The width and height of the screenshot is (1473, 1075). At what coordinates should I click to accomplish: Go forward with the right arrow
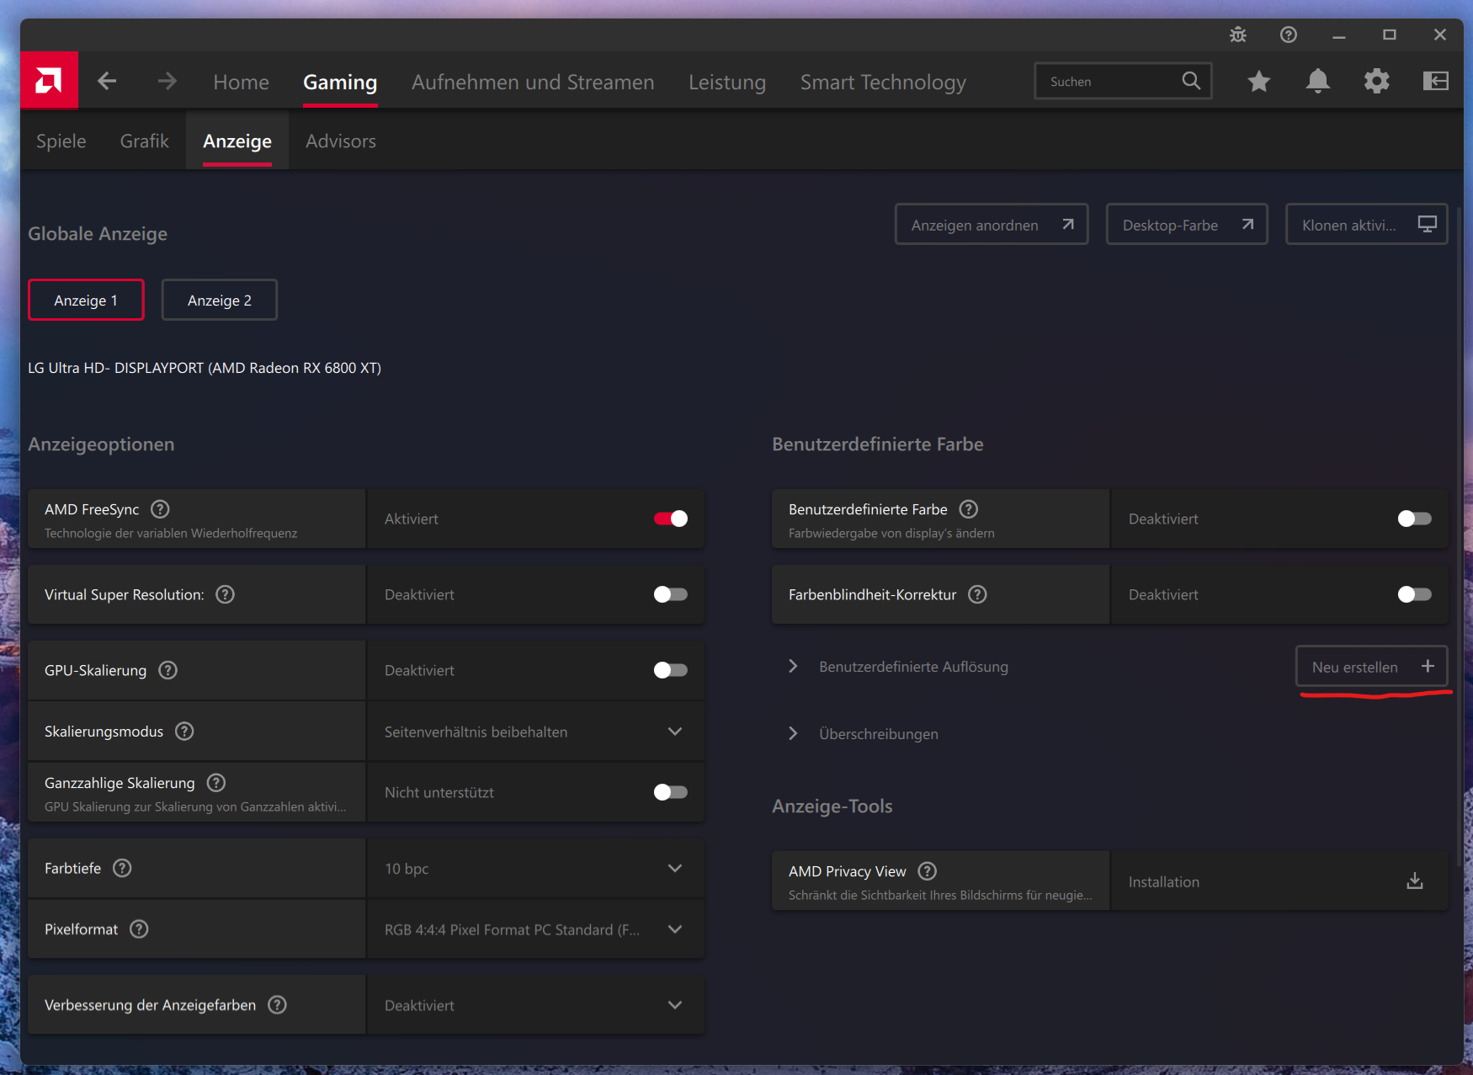point(168,81)
